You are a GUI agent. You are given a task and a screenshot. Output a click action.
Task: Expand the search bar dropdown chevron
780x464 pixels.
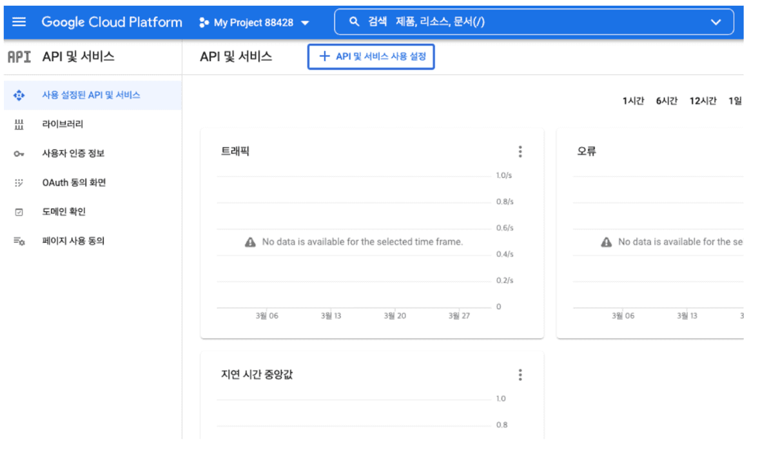(716, 22)
